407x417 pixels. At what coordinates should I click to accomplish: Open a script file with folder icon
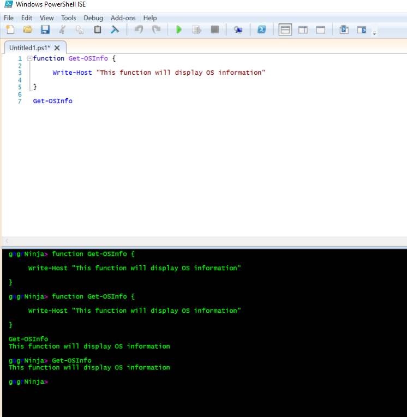coord(27,29)
